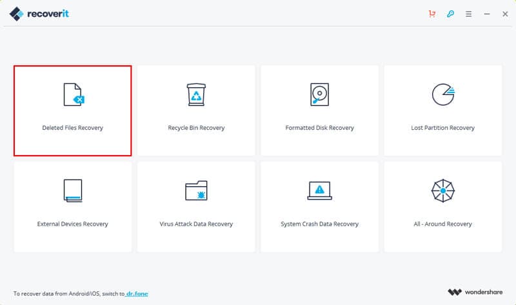Open the shopping cart purchase icon
Viewport: 516px width, 305px height.
[x=432, y=14]
